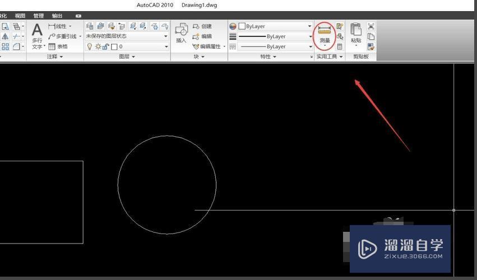Insert a table with 表格
Viewport: 477px width, 280px height.
click(x=58, y=46)
